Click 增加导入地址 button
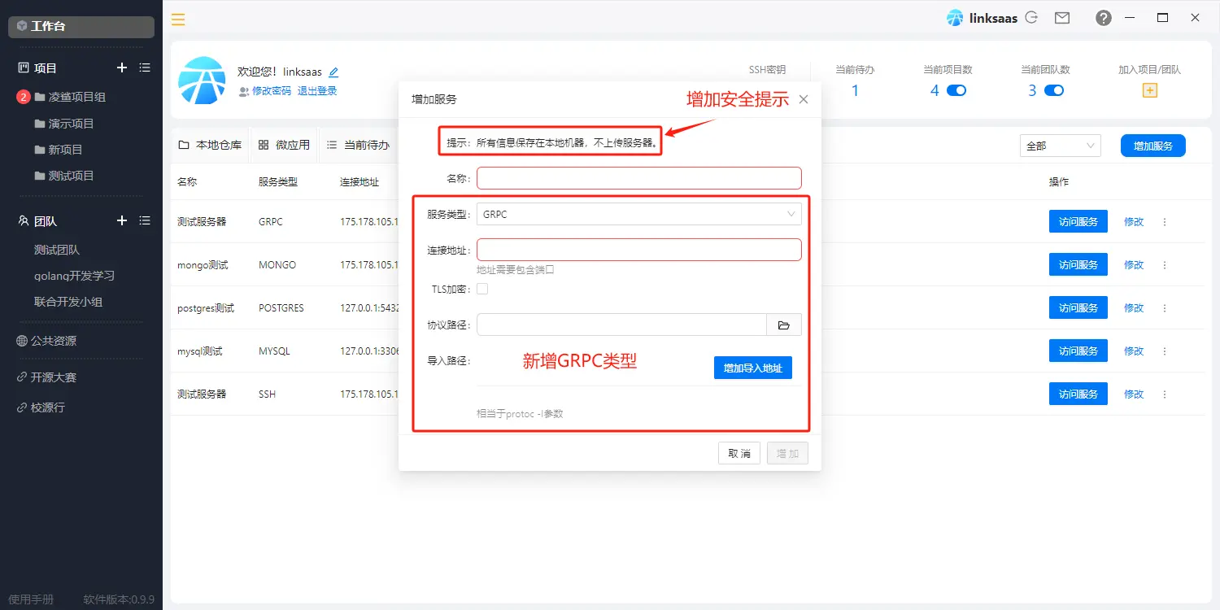Viewport: 1220px width, 610px height. tap(753, 368)
